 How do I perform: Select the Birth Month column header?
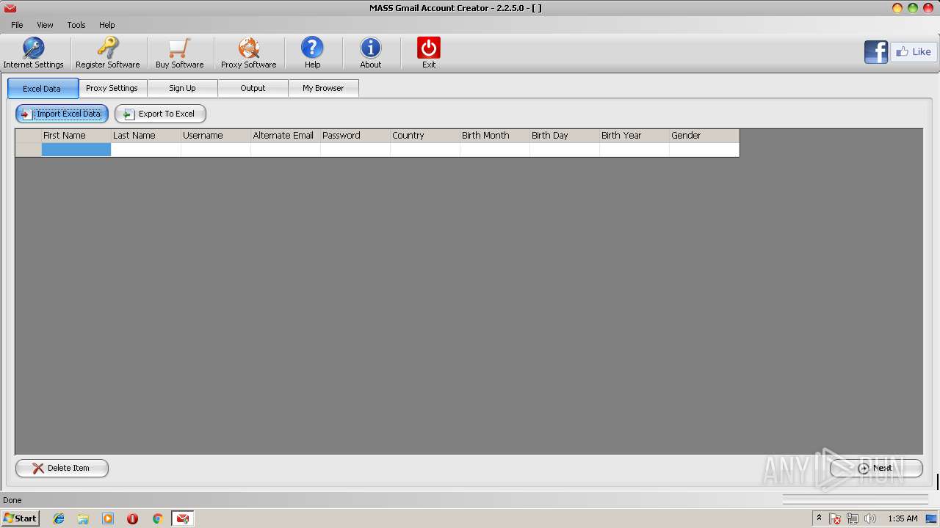tap(494, 136)
